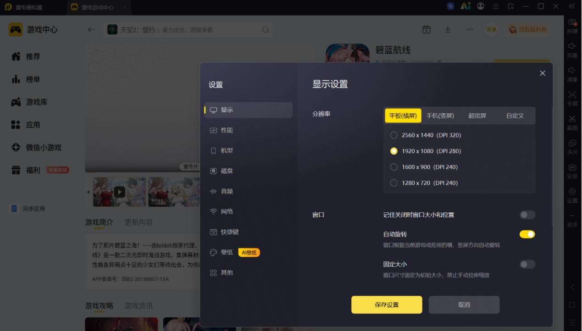Click the 登录 login button
582x331 pixels.
coord(492,29)
